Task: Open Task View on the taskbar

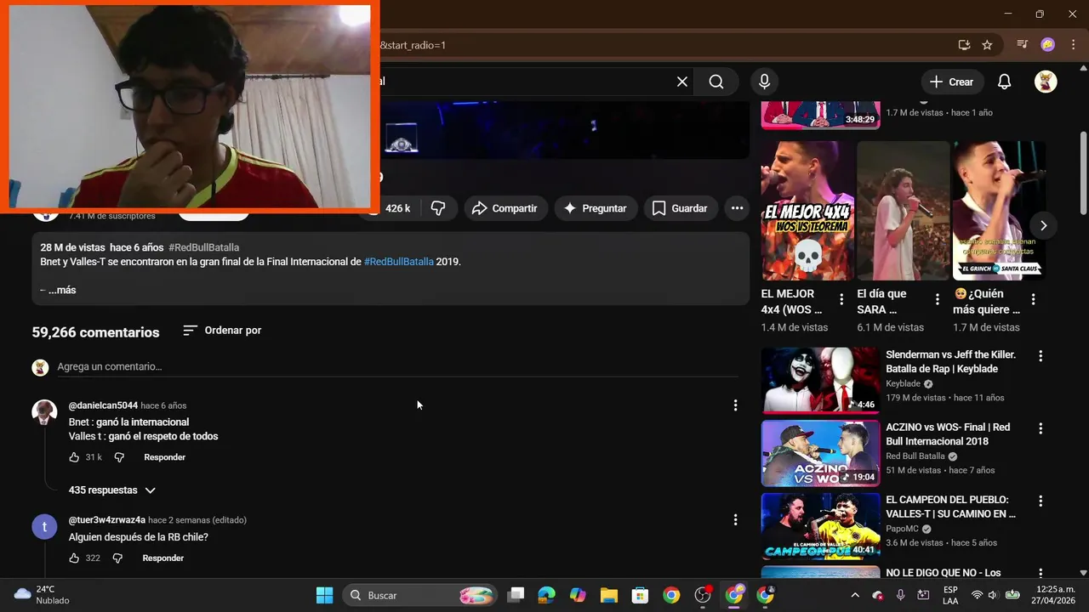Action: 516,595
